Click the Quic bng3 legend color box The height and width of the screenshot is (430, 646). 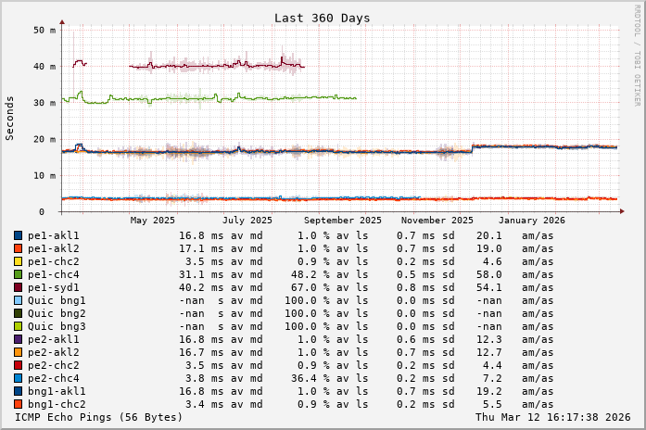click(18, 326)
